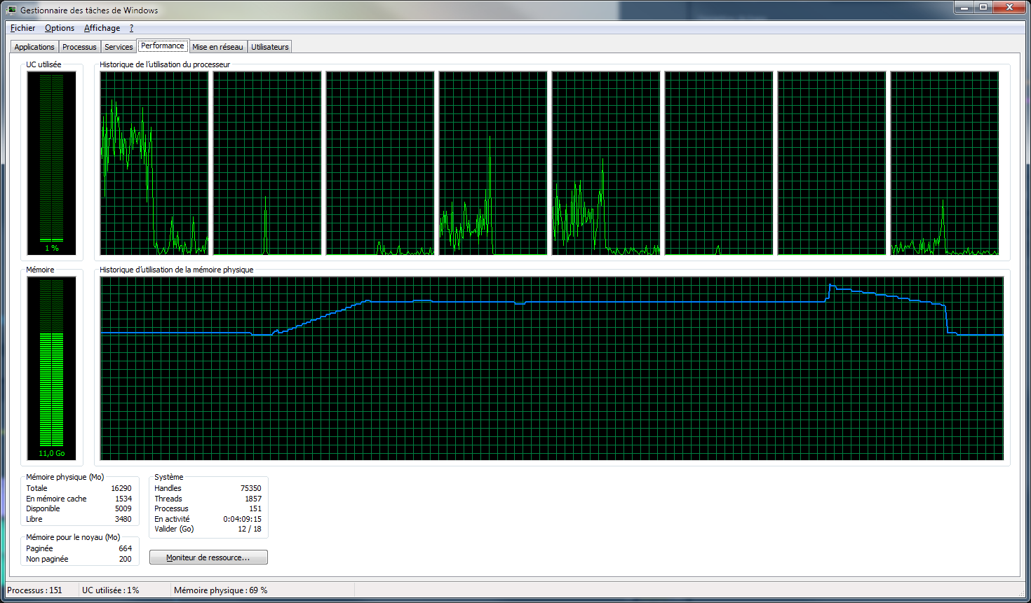The image size is (1031, 603).
Task: Click the Mémoire meter showing 11,0 Go
Action: (52, 368)
